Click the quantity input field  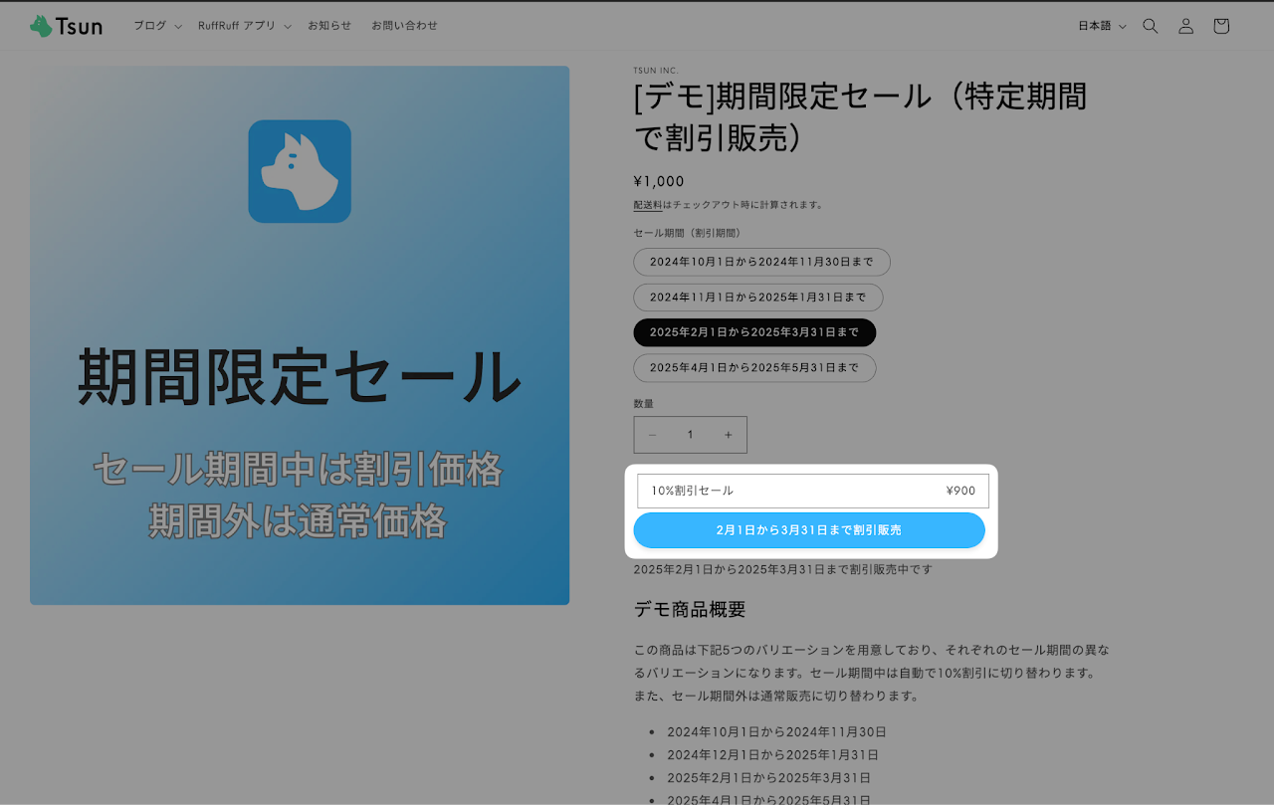point(690,435)
